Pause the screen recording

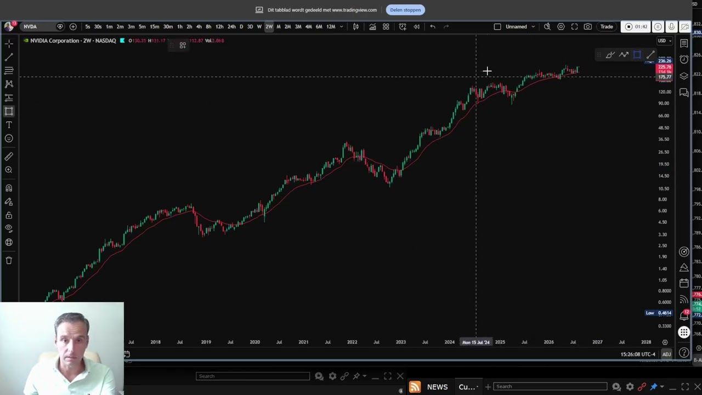658,26
